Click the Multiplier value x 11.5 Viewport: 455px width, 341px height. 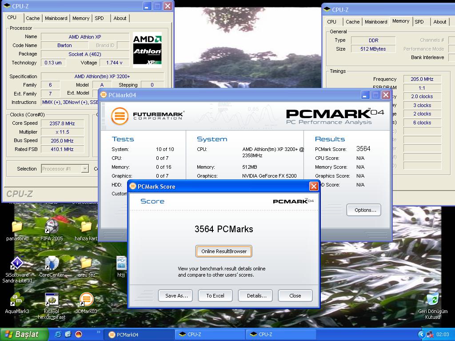(x=62, y=132)
